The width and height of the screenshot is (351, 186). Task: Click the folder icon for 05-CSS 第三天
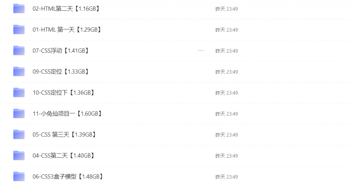tap(19, 135)
